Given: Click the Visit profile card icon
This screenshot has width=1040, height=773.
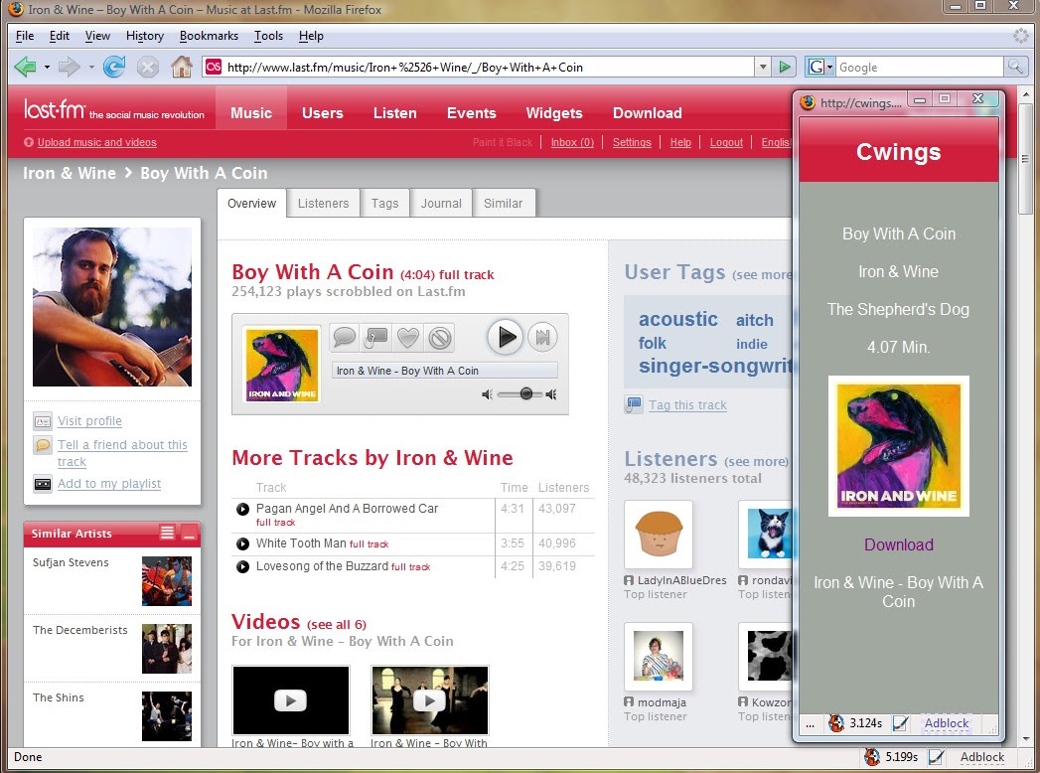Looking at the screenshot, I should pyautogui.click(x=43, y=421).
